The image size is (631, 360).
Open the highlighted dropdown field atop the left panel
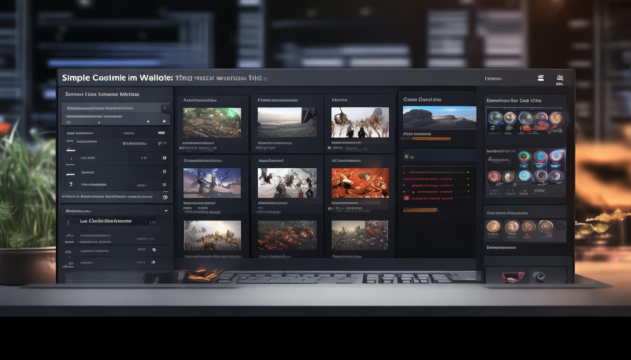point(115,108)
